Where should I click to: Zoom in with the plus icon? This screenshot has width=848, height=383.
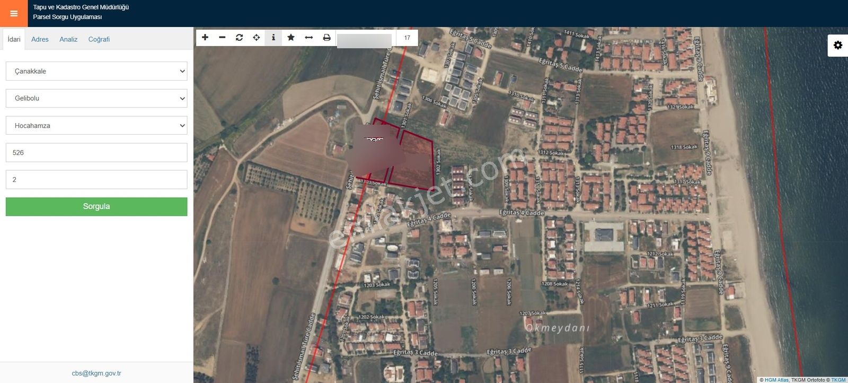tap(205, 38)
